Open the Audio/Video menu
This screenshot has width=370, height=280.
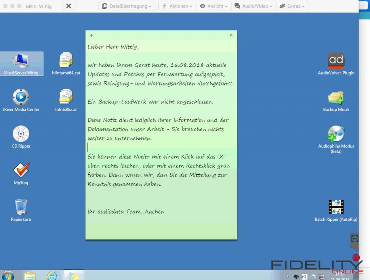click(x=253, y=6)
